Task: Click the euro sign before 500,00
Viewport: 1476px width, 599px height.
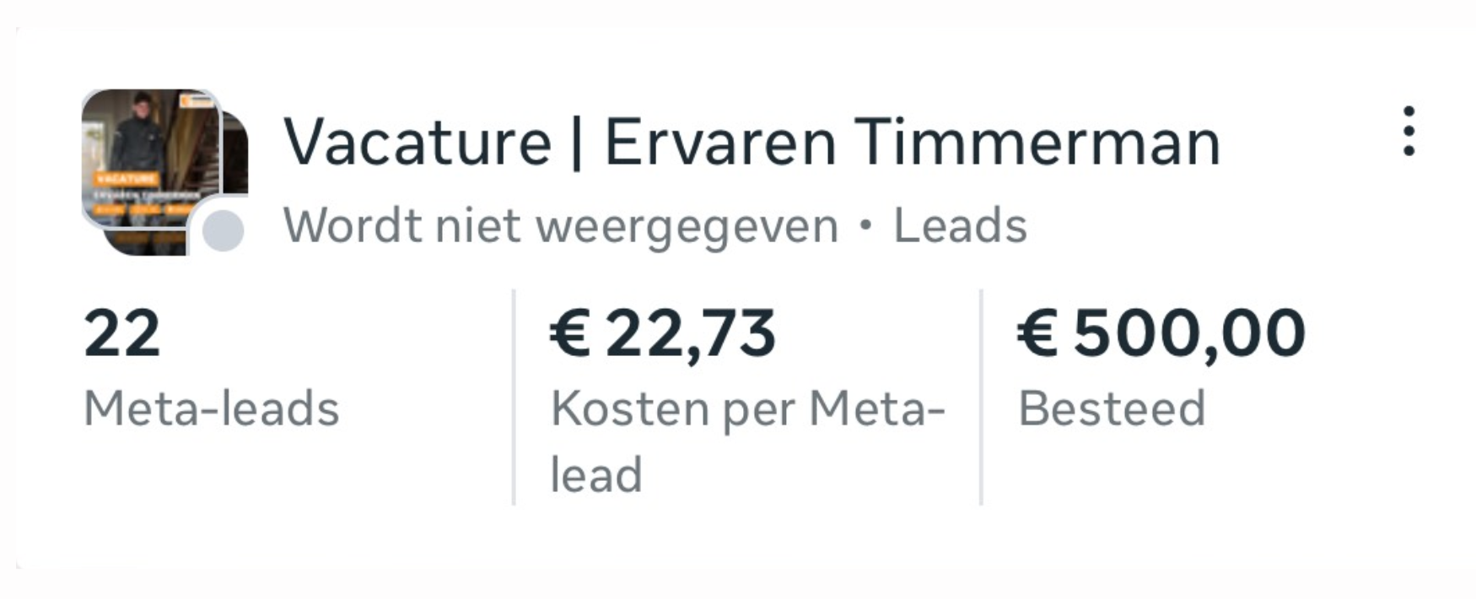Action: click(x=1037, y=334)
